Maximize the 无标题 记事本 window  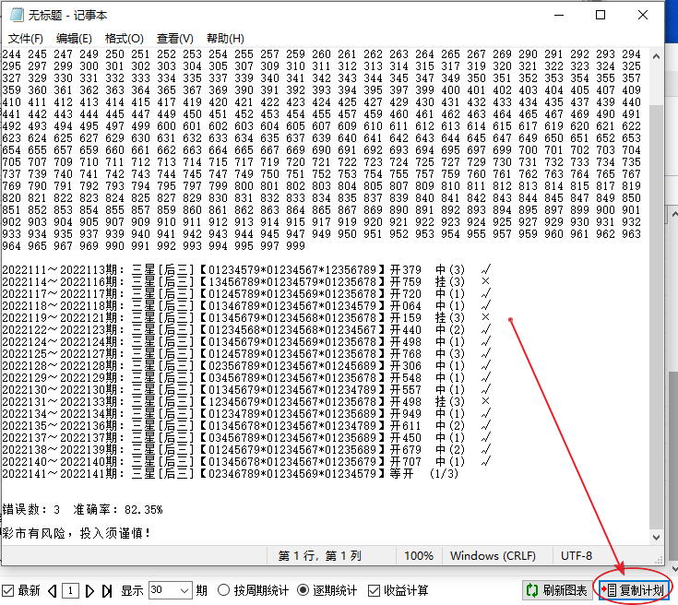coord(601,15)
